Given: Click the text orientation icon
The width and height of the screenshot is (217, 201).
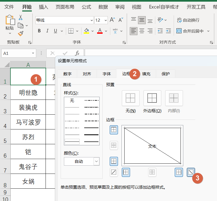Looking at the screenshot, I should (x=160, y=20).
